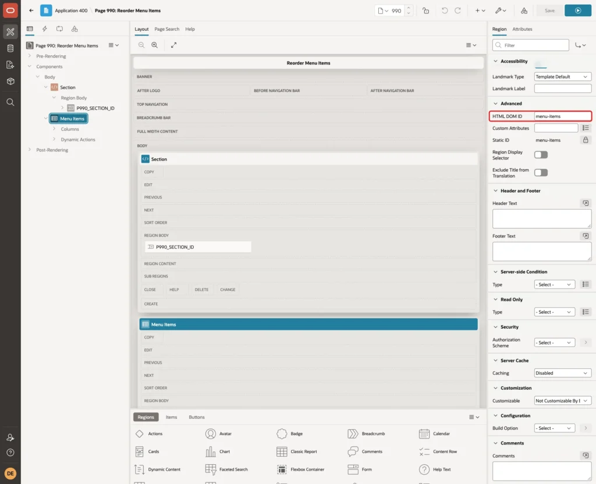This screenshot has width=596, height=484.
Task: Expand layout pane to full screen
Action: click(x=173, y=45)
